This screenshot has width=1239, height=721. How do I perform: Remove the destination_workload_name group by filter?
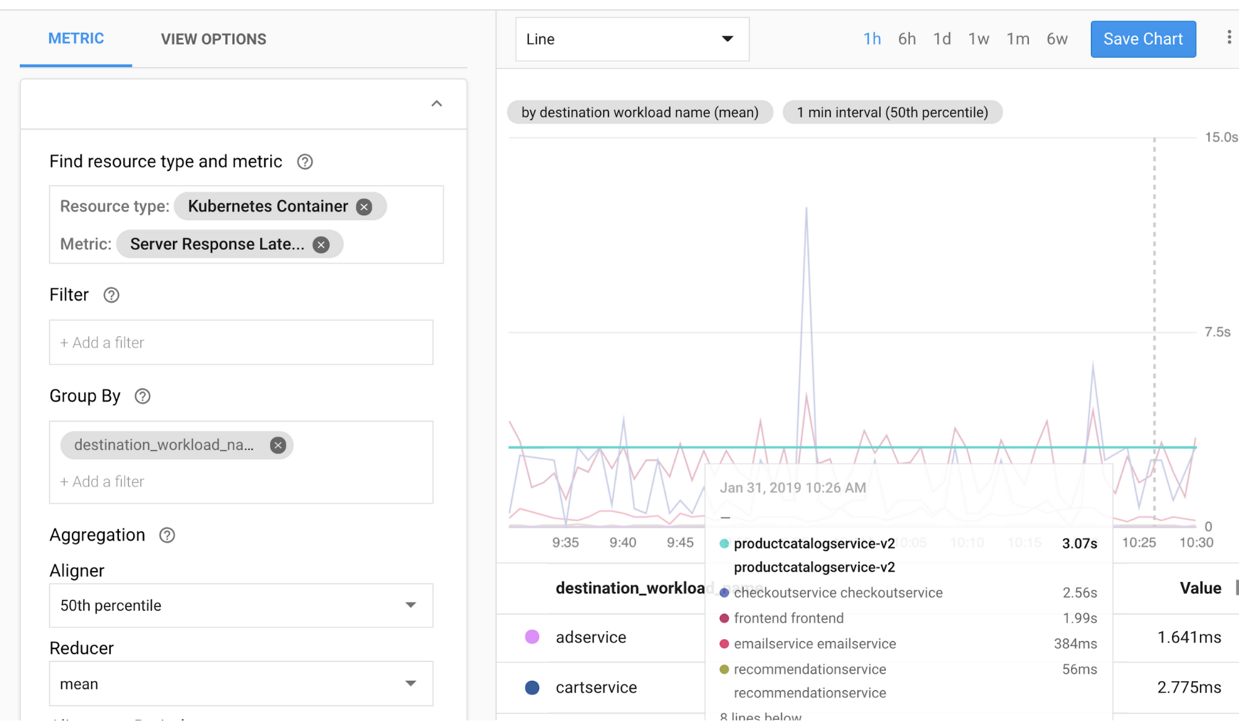[x=277, y=445]
